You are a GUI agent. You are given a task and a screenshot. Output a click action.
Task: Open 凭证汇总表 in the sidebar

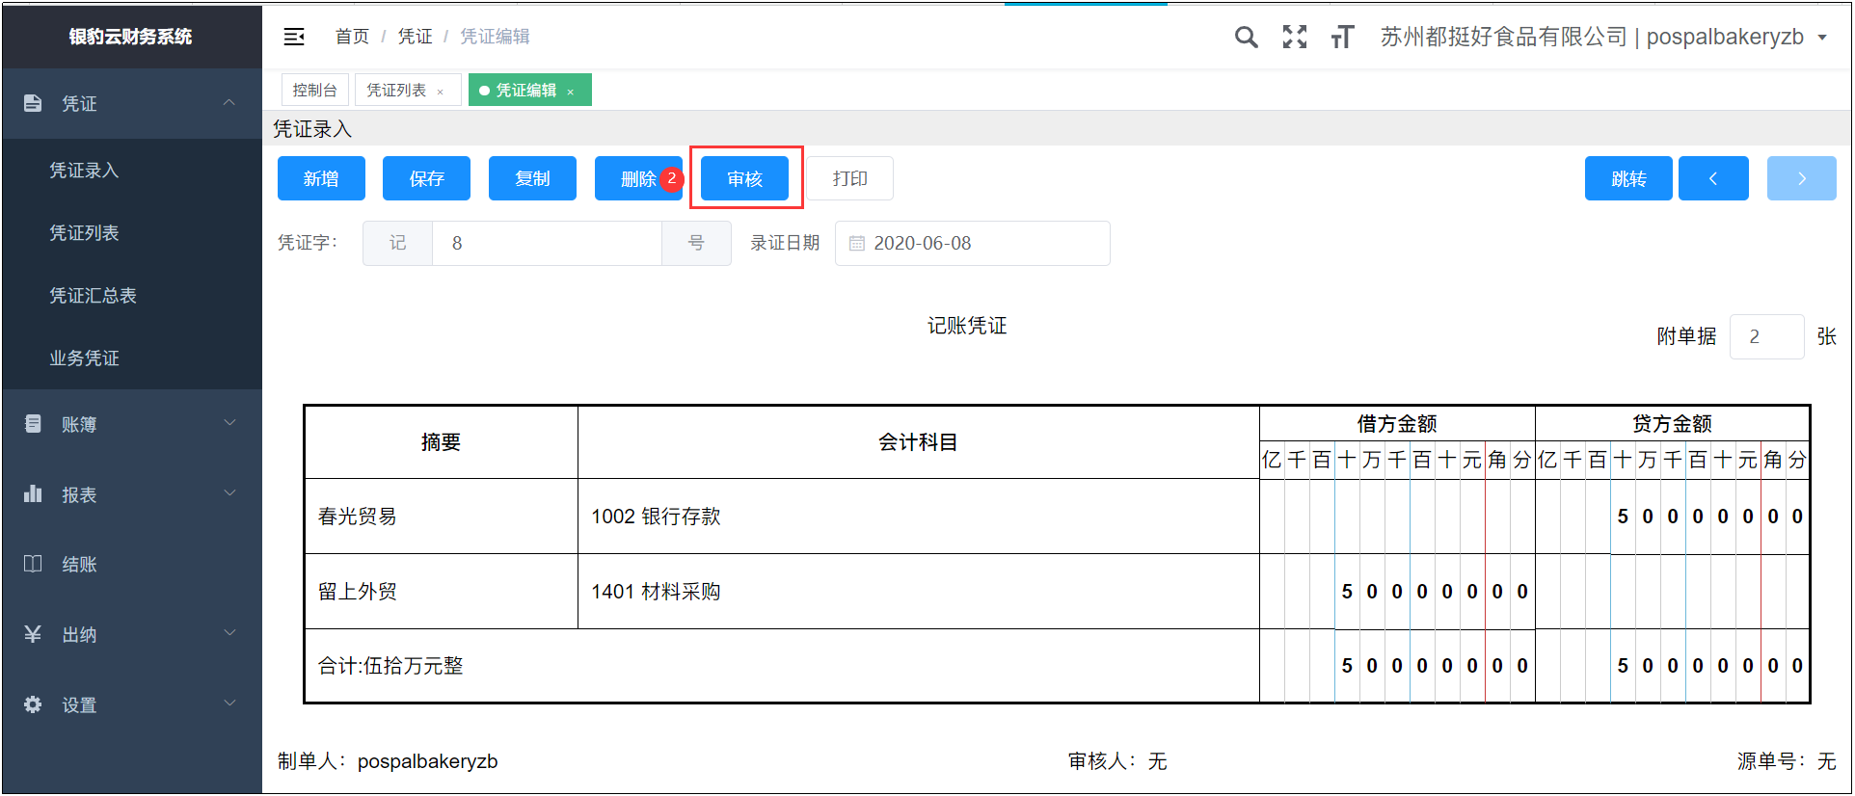(93, 296)
